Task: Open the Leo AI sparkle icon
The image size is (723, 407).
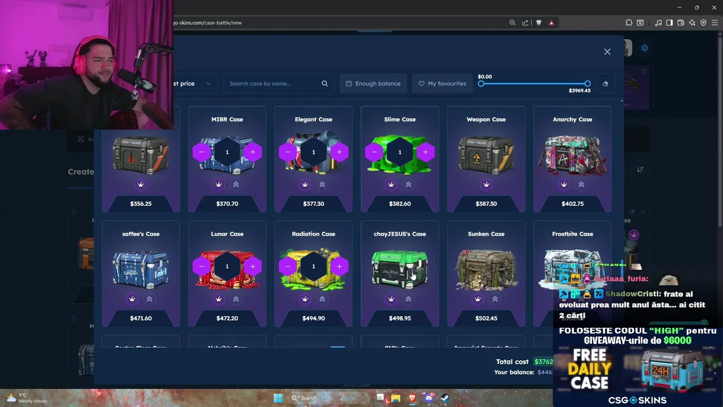Action: point(692,23)
